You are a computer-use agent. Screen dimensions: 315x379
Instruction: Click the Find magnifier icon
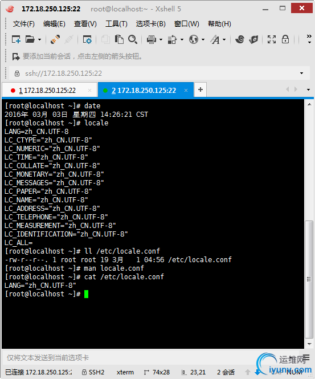click(133, 39)
